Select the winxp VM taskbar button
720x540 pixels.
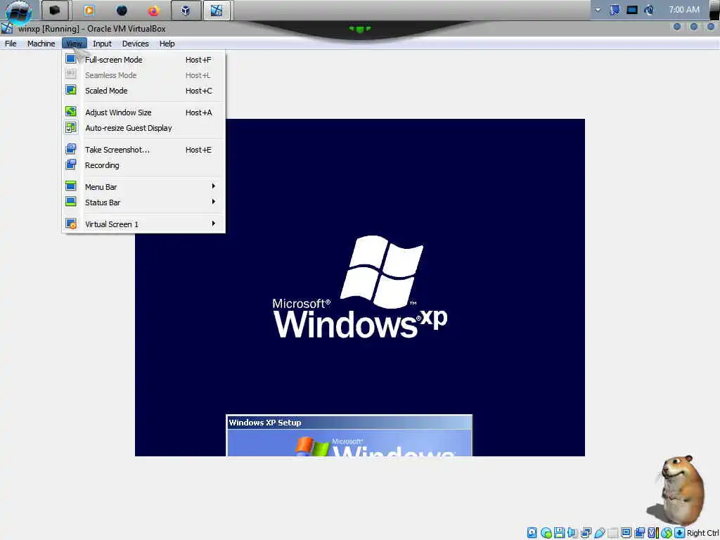(x=217, y=10)
